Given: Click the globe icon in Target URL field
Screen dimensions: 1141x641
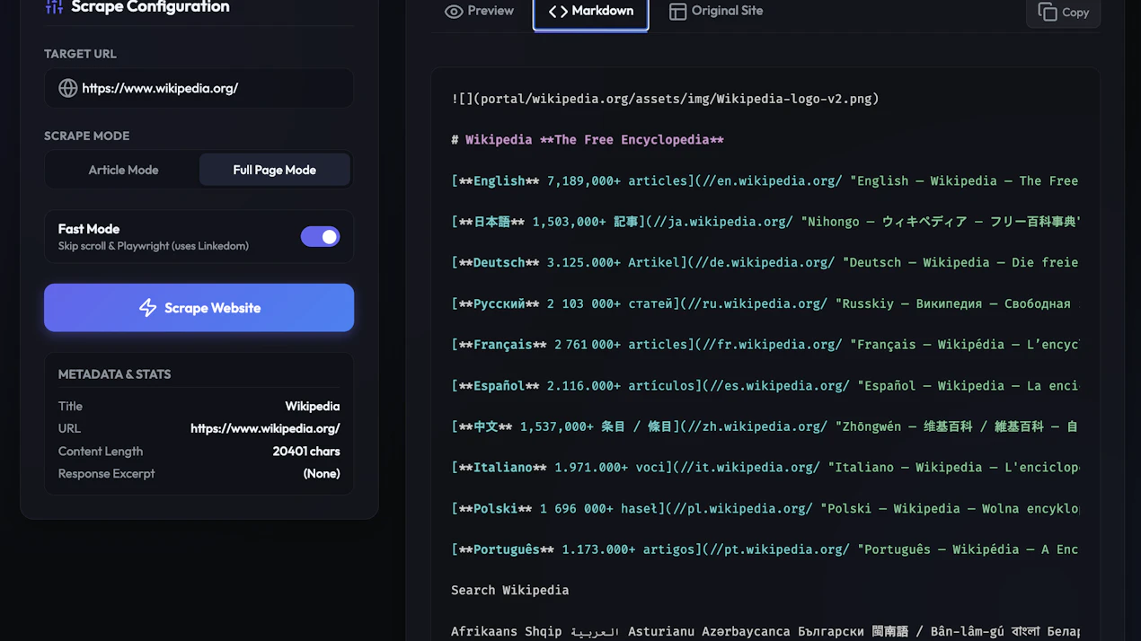Looking at the screenshot, I should [x=67, y=88].
